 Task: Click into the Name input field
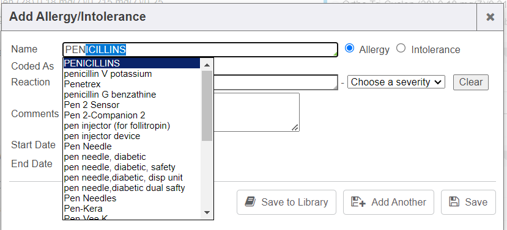coord(200,49)
